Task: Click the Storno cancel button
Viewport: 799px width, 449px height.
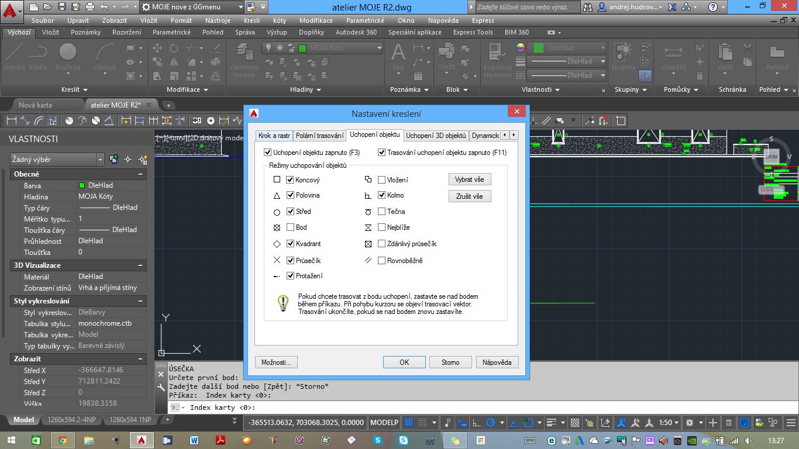Action: coord(450,362)
